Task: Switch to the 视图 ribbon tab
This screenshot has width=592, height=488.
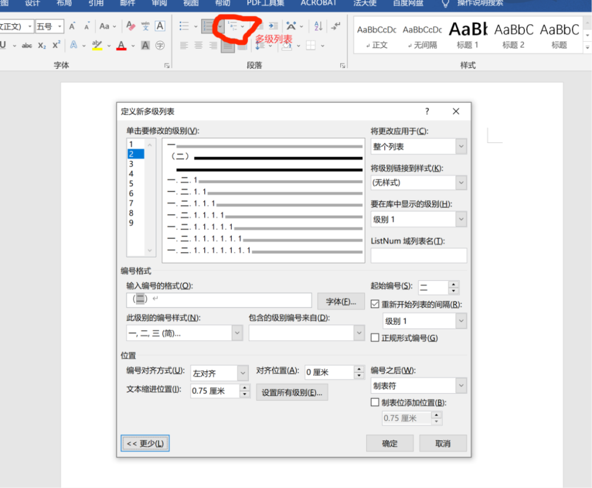Action: point(191,3)
